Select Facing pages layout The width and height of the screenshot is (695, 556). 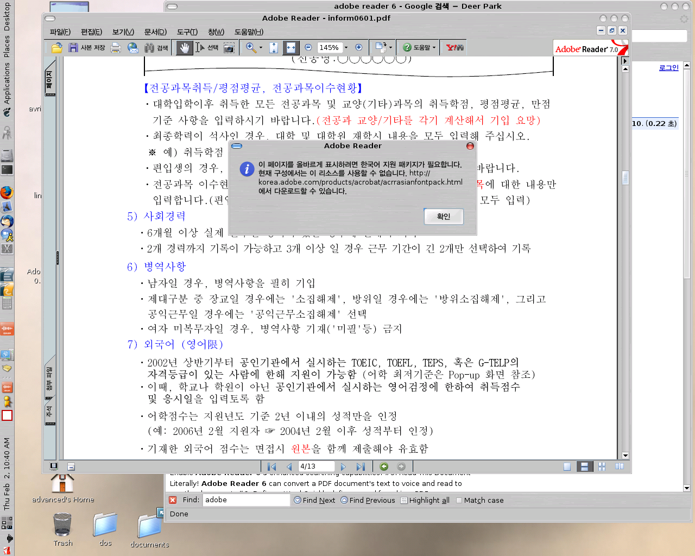pos(619,466)
